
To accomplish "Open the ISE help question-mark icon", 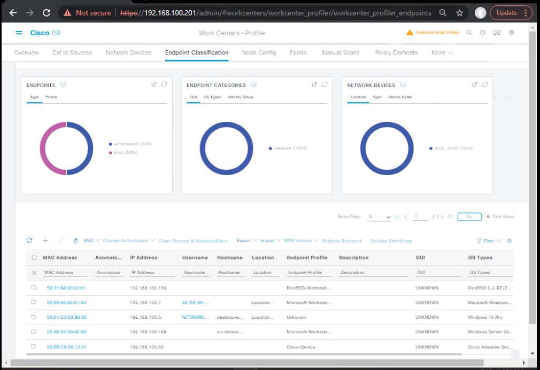I will click(x=482, y=33).
